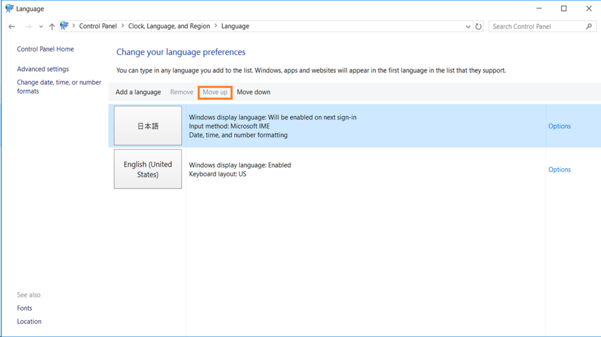The width and height of the screenshot is (601, 337).
Task: Expand chevron after Clock, Language, and Region
Action: point(216,26)
